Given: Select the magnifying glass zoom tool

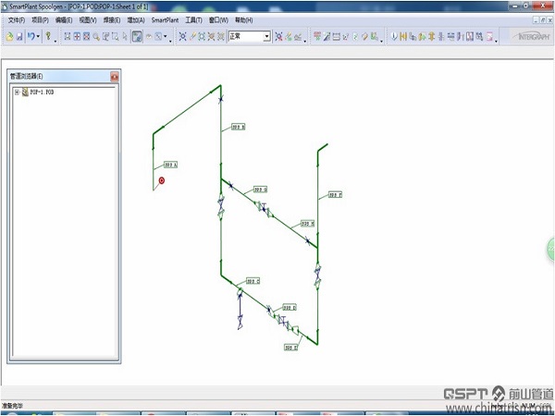Looking at the screenshot, I should (x=96, y=36).
